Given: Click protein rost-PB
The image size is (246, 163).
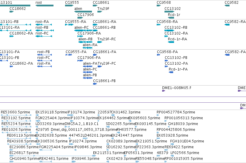Looking at the screenshot, I should tap(43, 52).
